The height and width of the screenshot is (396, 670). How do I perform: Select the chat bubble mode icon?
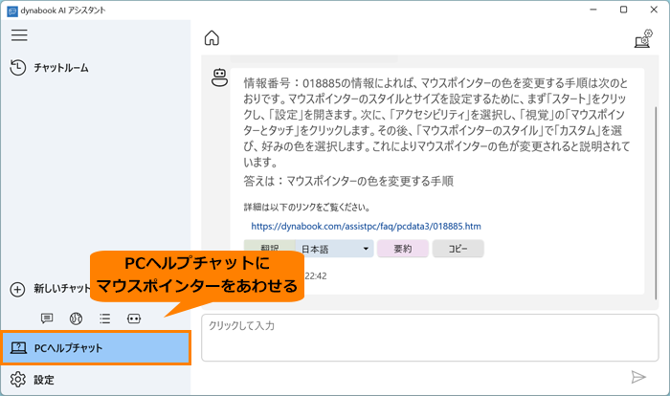pos(47,319)
